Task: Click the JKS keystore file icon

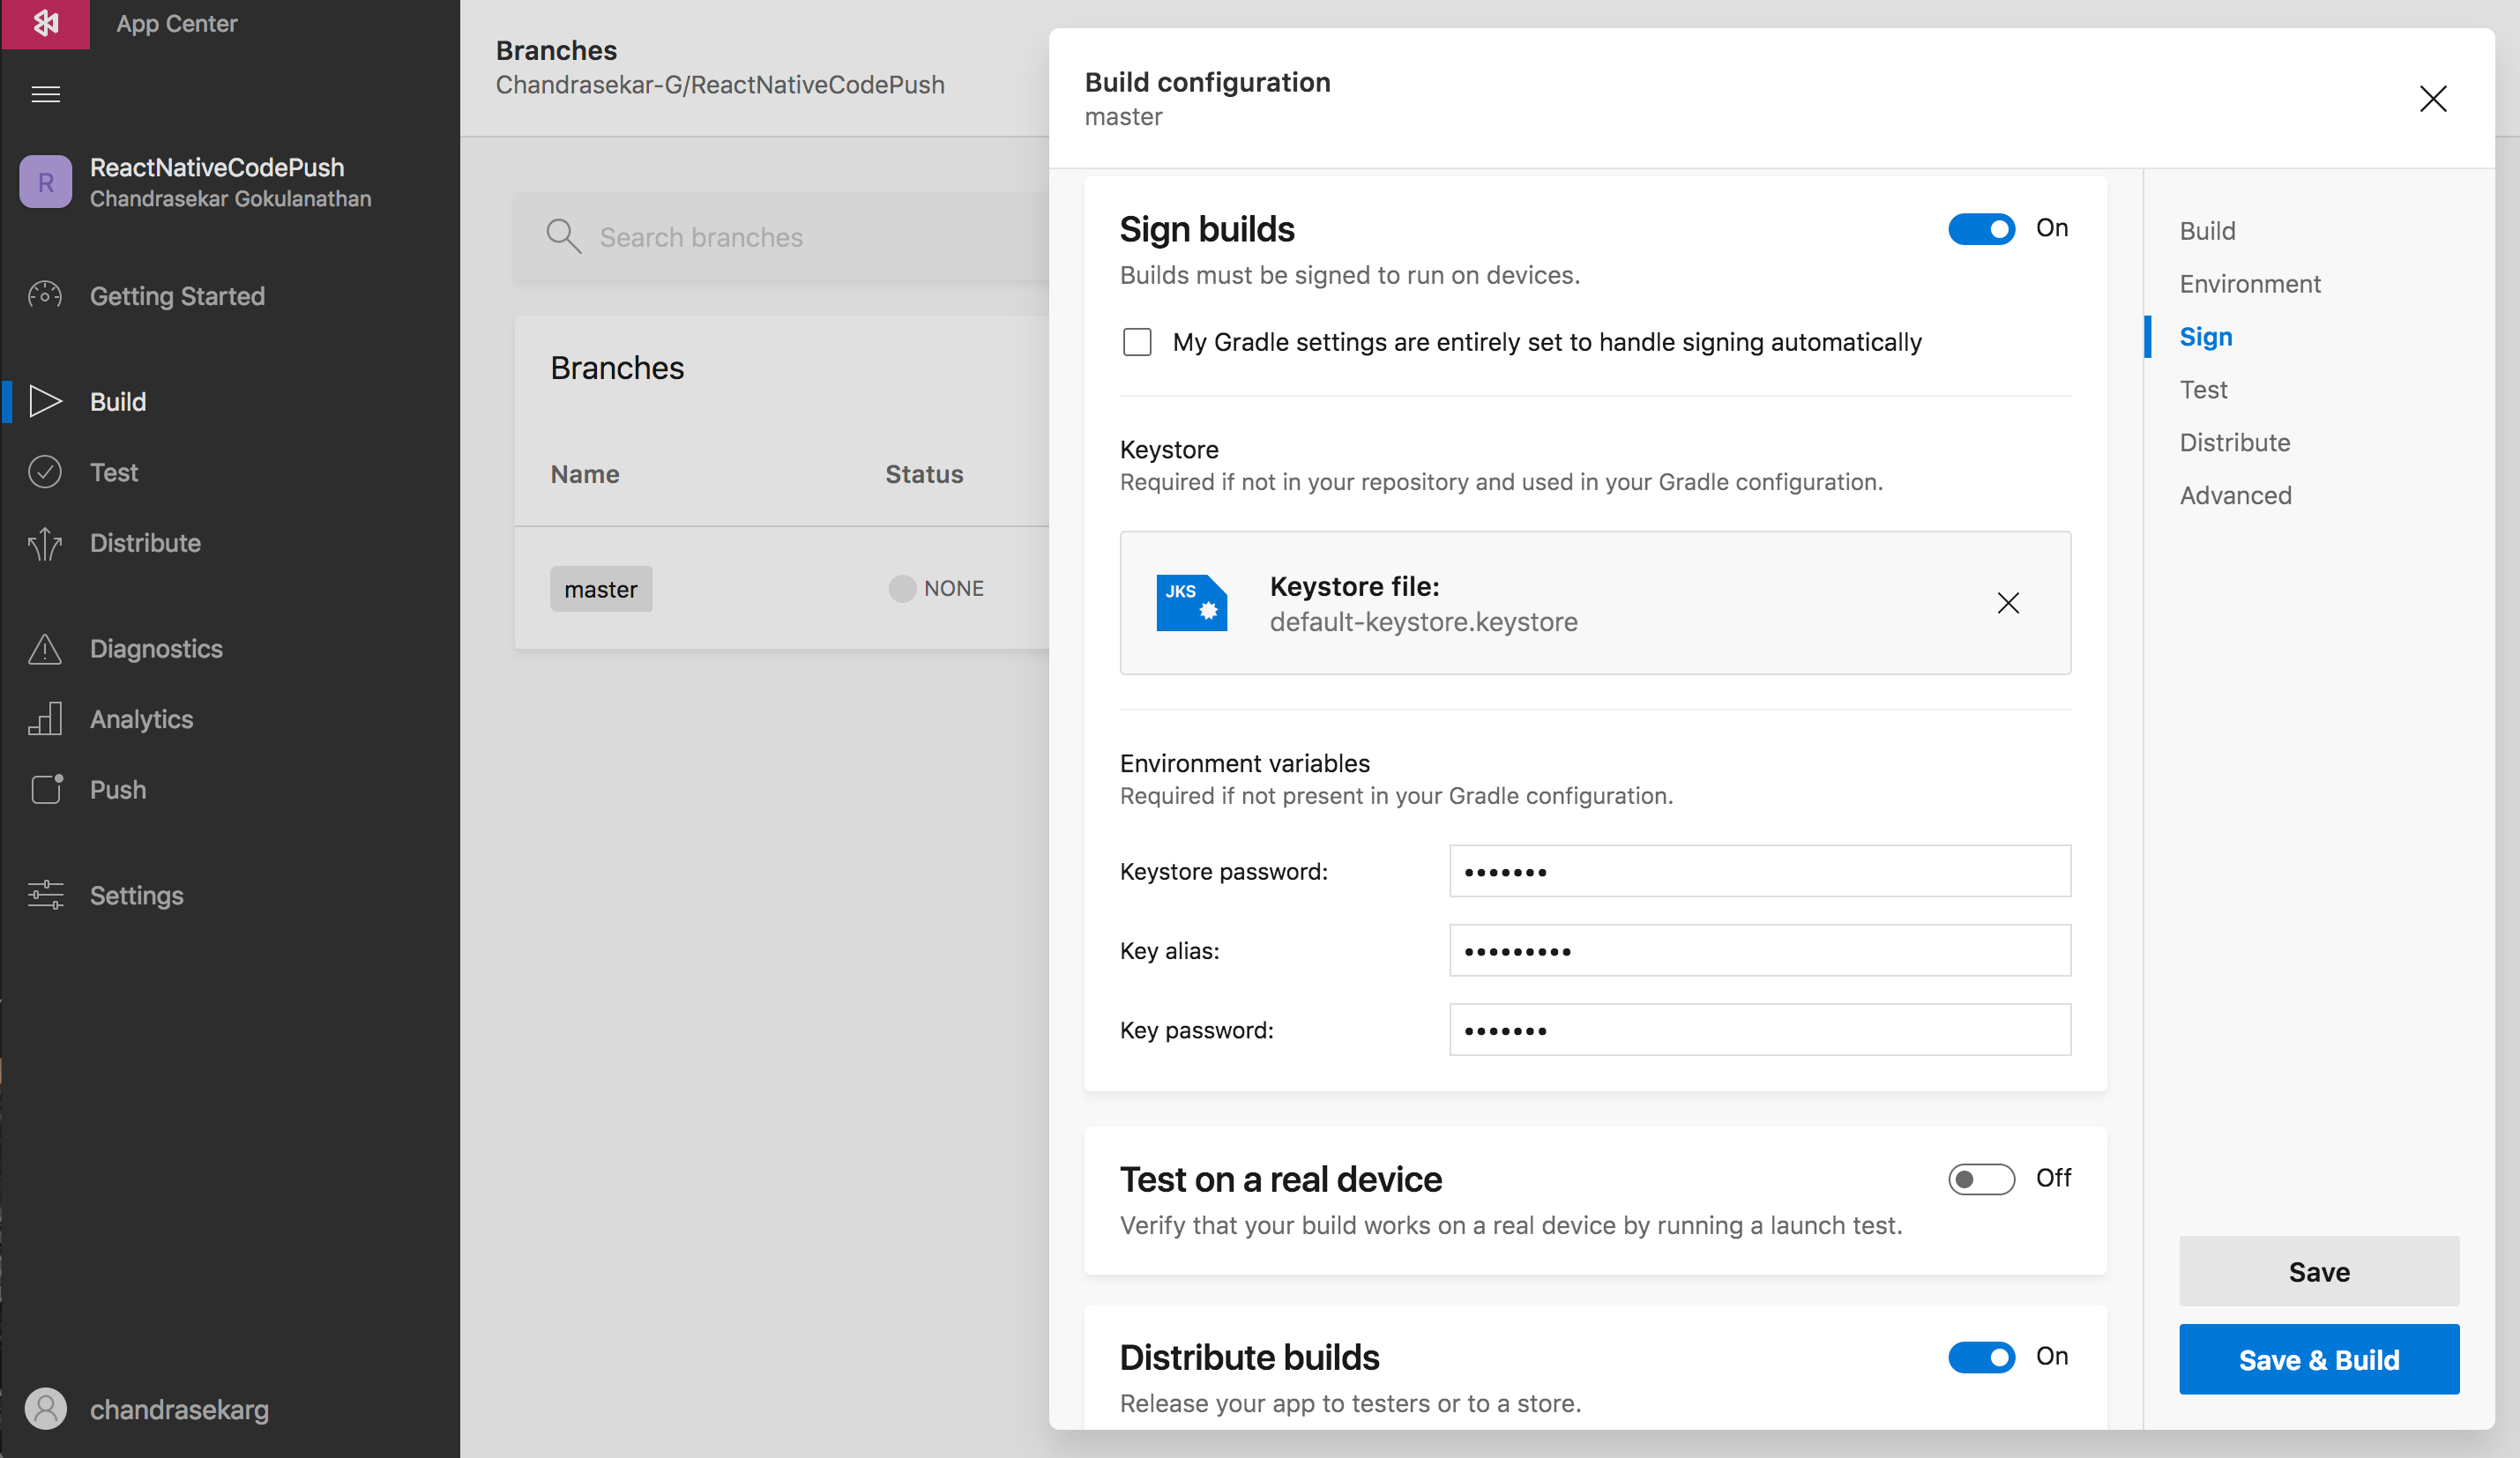Action: (1191, 603)
